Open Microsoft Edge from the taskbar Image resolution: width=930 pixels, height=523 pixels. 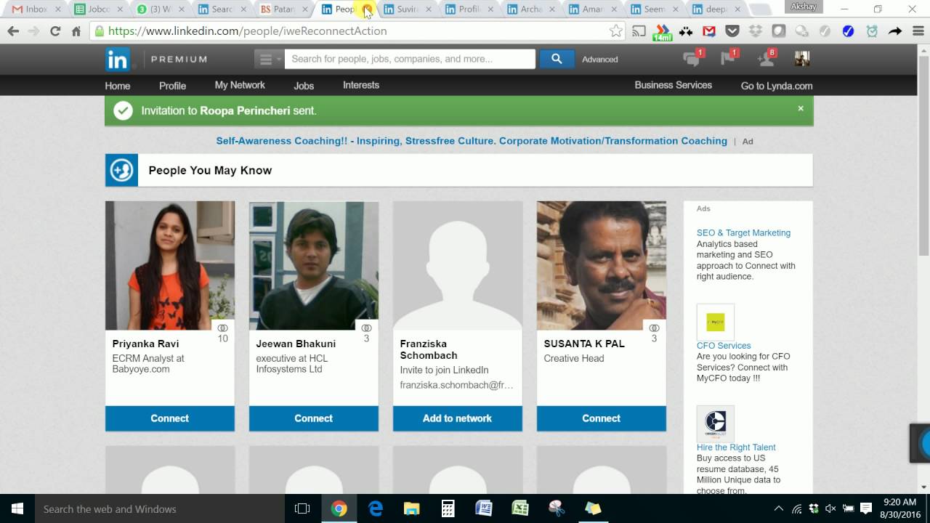coord(376,508)
